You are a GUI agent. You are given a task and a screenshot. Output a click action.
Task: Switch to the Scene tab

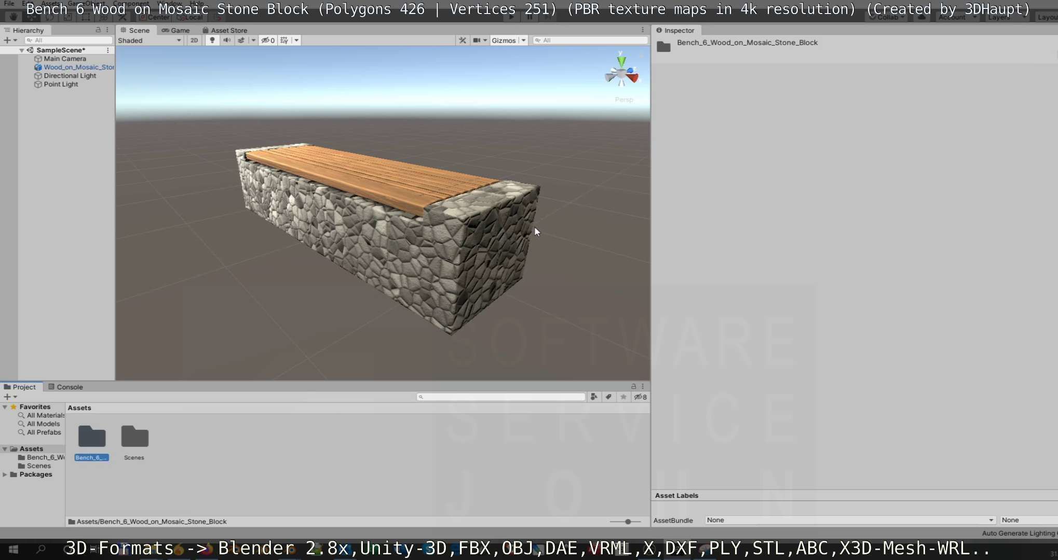[x=135, y=30]
